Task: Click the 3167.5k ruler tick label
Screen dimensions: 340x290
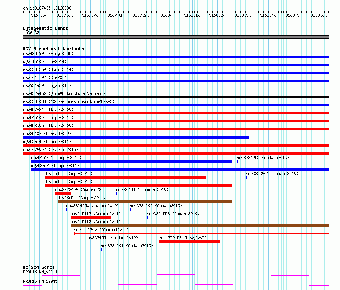Action: coord(39,15)
